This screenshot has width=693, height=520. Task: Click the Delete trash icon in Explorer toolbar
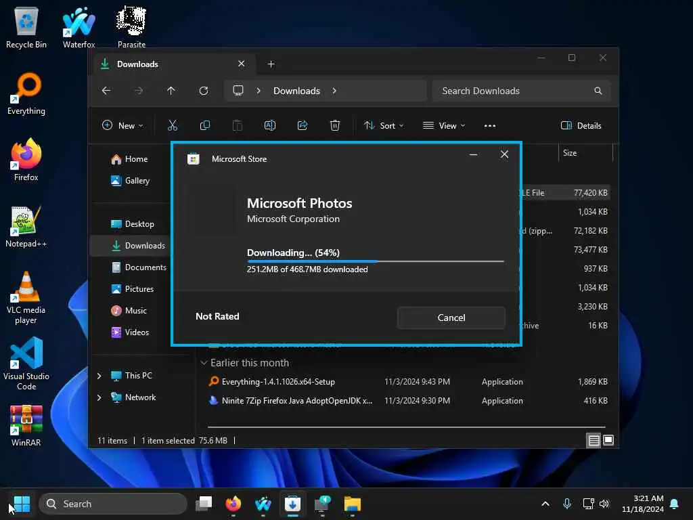click(335, 125)
